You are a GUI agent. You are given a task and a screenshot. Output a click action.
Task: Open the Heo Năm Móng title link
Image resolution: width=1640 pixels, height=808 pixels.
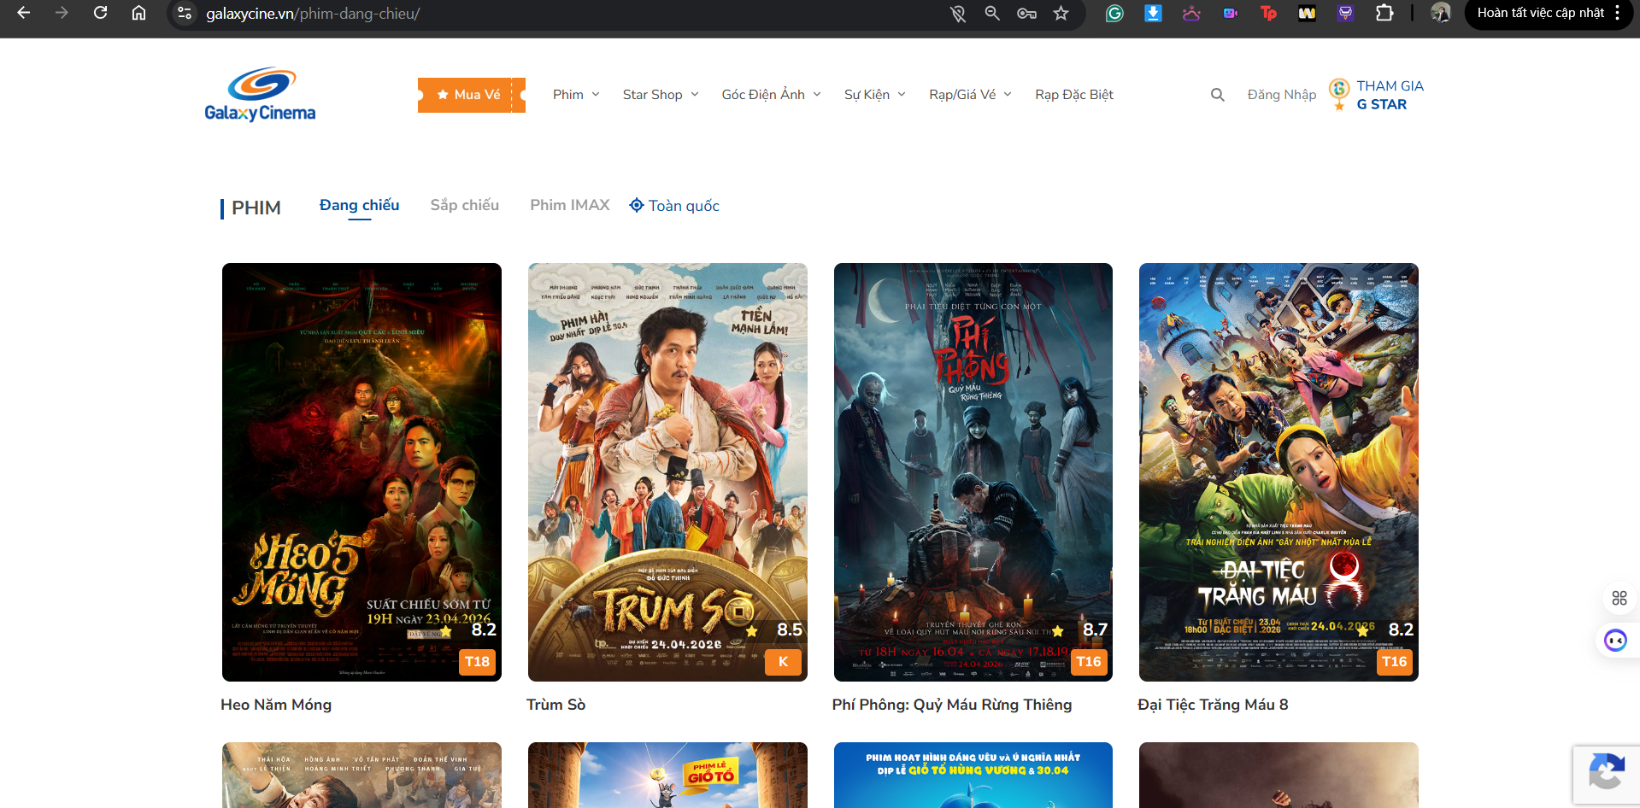tap(276, 705)
